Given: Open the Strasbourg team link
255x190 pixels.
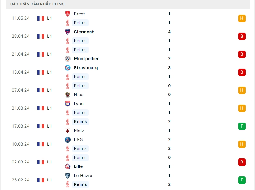Looking at the screenshot, I should pyautogui.click(x=86, y=68).
